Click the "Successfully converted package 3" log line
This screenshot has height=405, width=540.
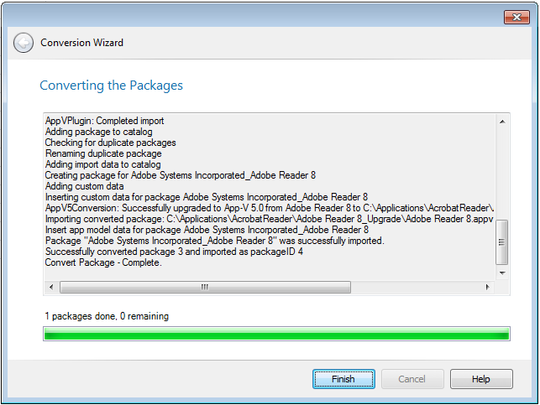(x=174, y=252)
